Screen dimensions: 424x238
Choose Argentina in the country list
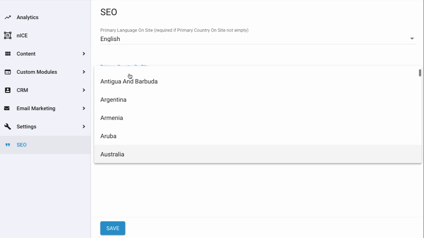click(x=258, y=99)
